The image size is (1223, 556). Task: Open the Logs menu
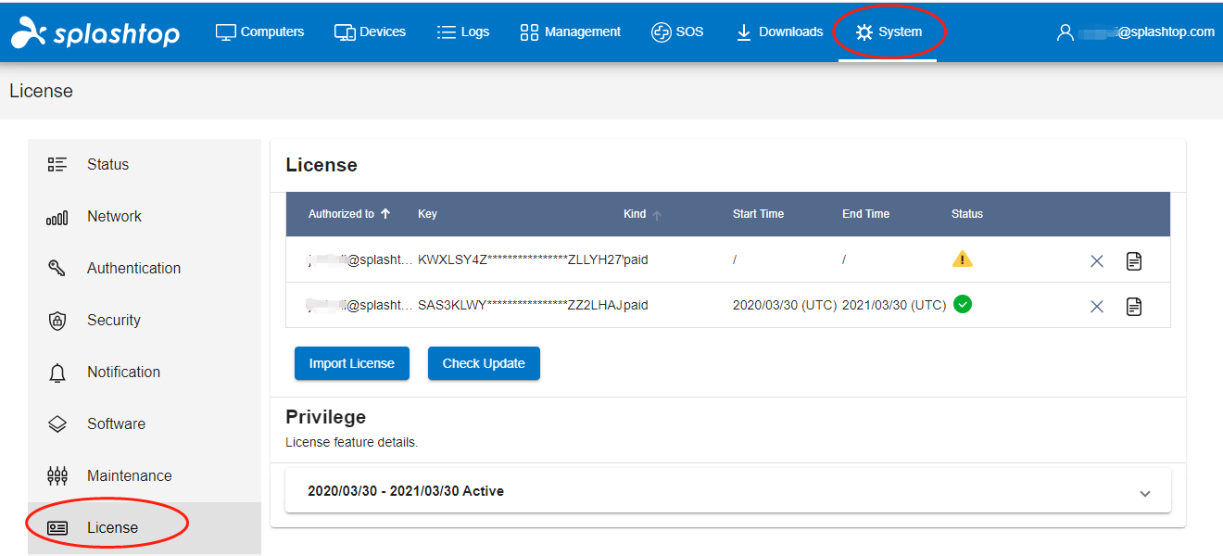coord(463,31)
